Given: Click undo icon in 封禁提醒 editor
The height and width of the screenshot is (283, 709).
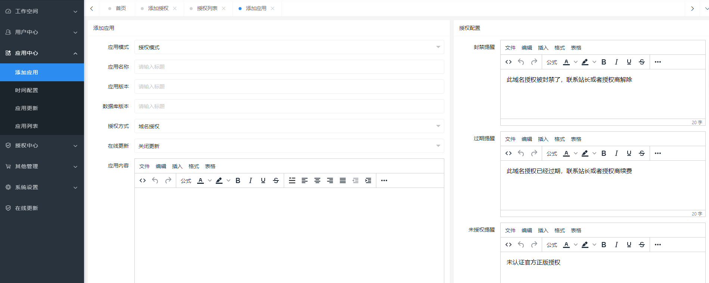Looking at the screenshot, I should point(521,62).
